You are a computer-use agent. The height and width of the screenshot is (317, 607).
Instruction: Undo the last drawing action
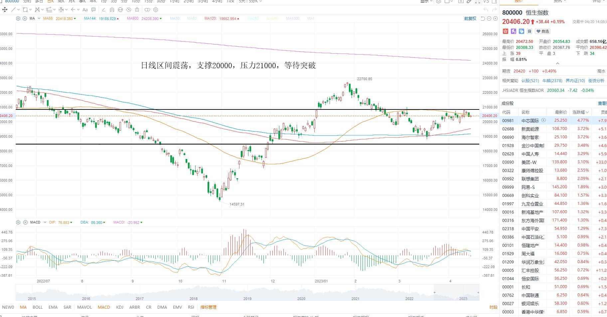click(x=486, y=10)
